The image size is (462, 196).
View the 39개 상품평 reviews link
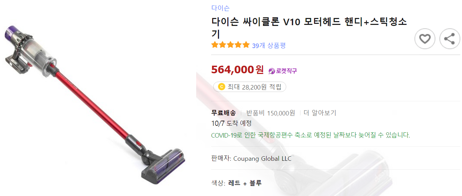pyautogui.click(x=269, y=45)
